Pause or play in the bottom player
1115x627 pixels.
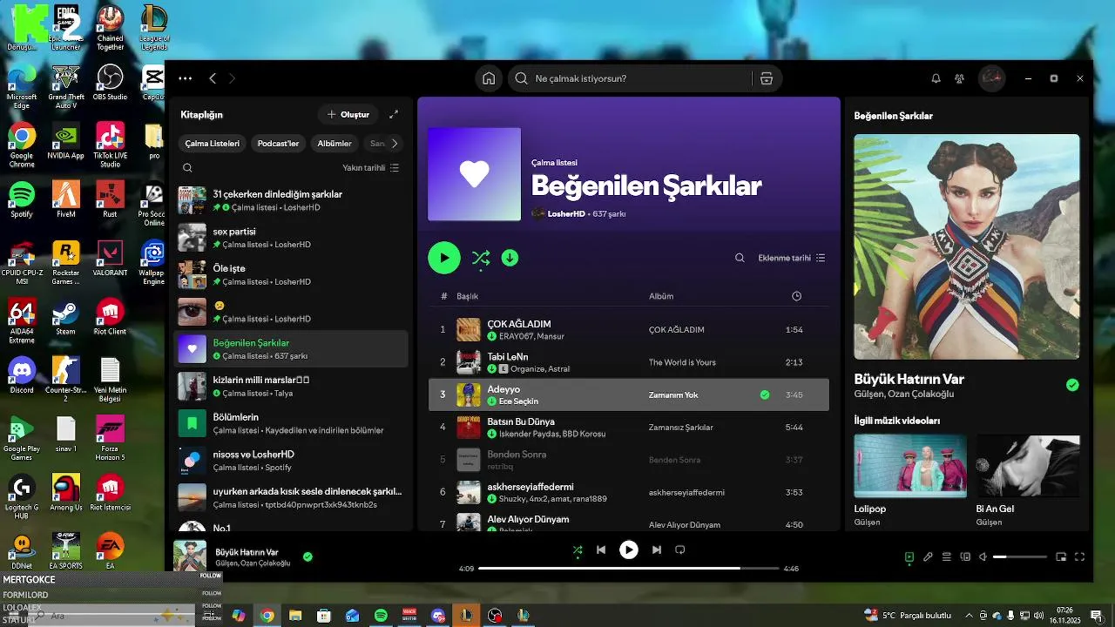tap(629, 549)
